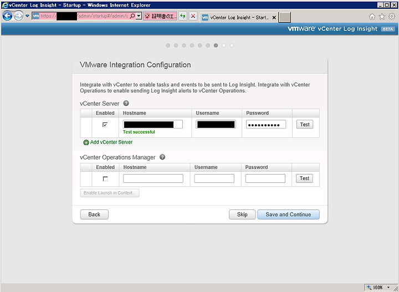
Task: Enable the vCenter Operations Manager checkbox
Action: pos(105,179)
